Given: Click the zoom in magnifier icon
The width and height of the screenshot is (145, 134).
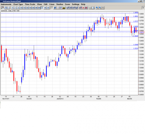Looking at the screenshot, I should pos(97,8).
